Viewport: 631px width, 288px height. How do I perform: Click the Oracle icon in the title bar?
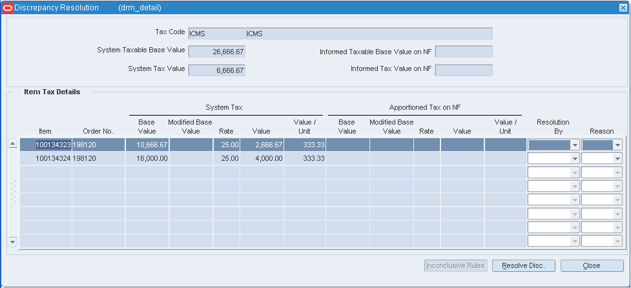(x=7, y=8)
